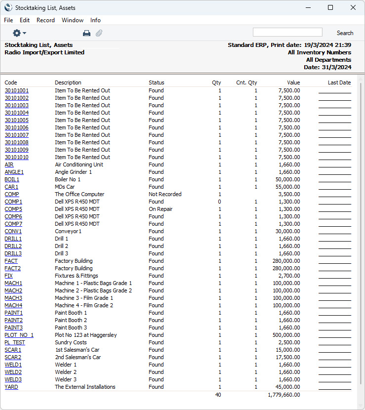Open the gear operations menu icon
The height and width of the screenshot is (410, 365).
point(17,33)
